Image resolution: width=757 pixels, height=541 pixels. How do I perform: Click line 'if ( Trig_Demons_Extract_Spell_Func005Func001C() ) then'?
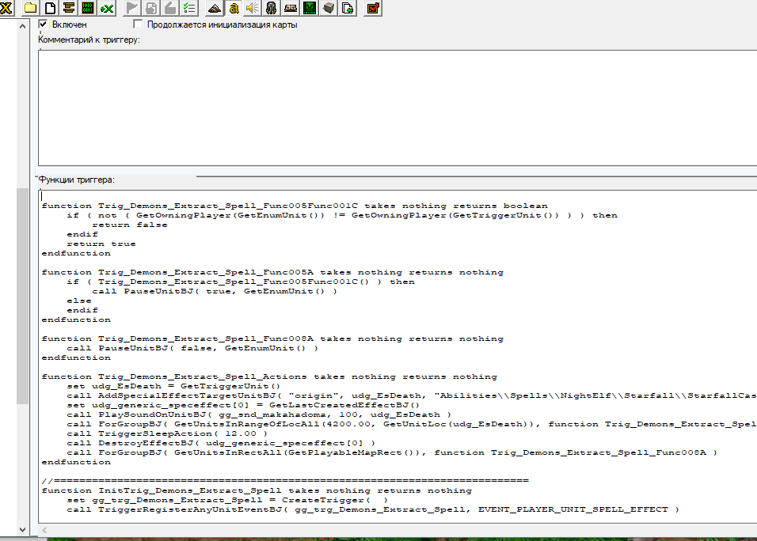tap(241, 282)
